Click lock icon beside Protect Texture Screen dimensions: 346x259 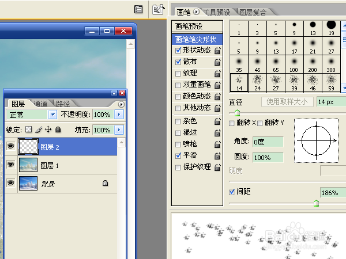(x=217, y=167)
